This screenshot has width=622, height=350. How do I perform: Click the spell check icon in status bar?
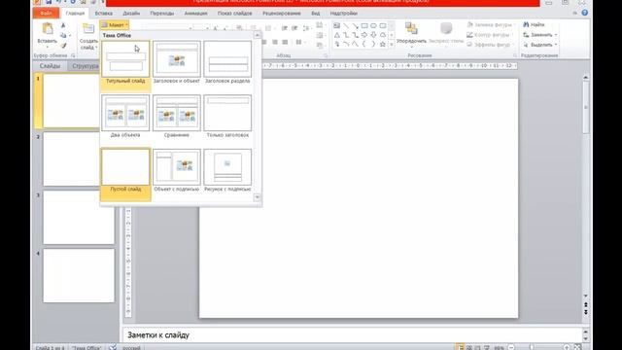tap(113, 348)
